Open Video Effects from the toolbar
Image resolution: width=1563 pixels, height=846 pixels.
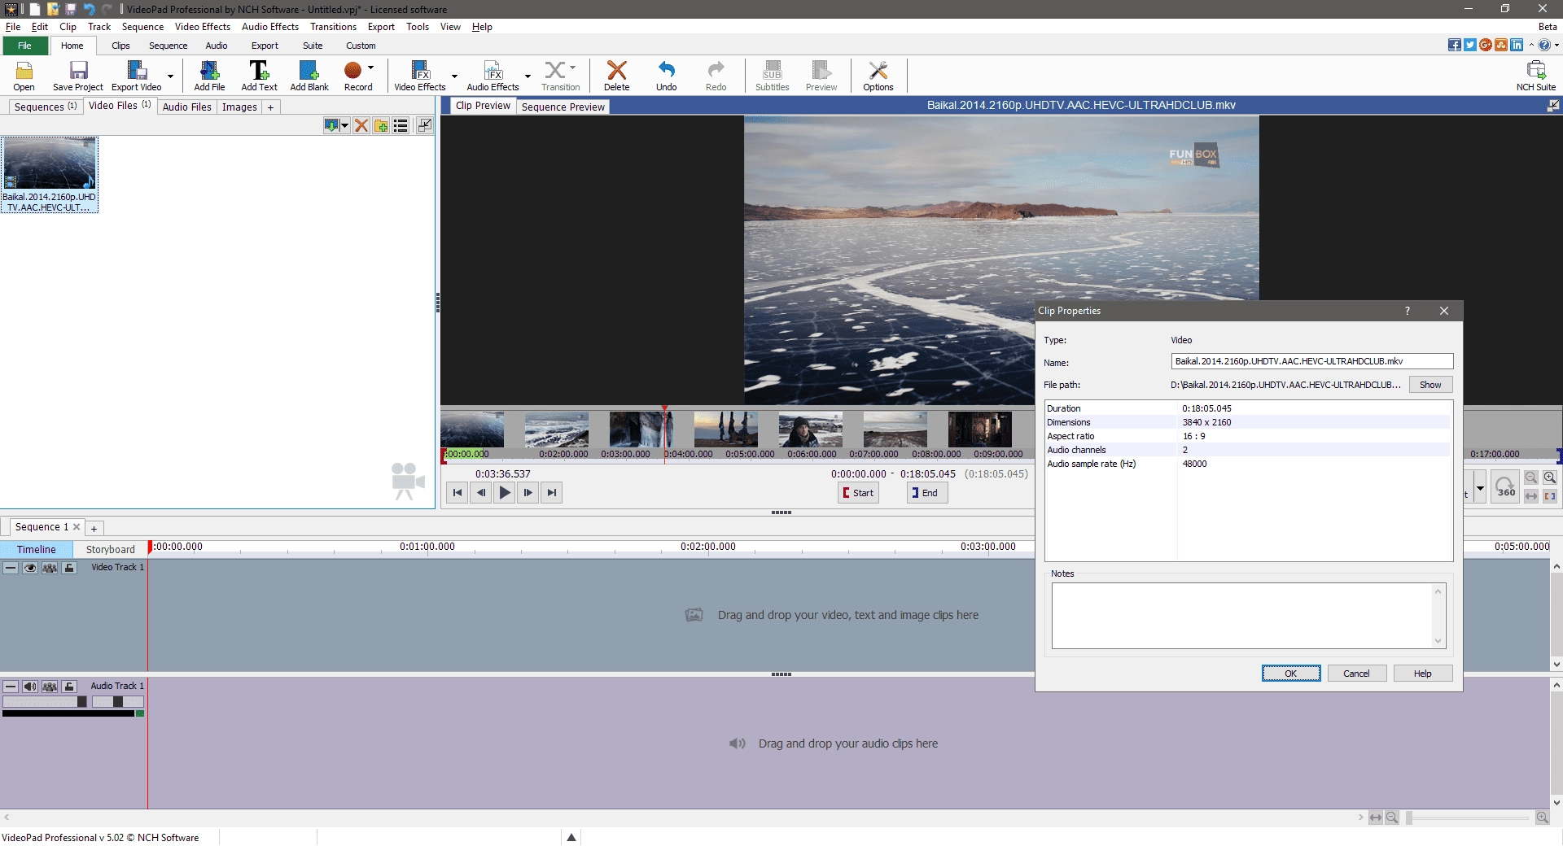(420, 76)
